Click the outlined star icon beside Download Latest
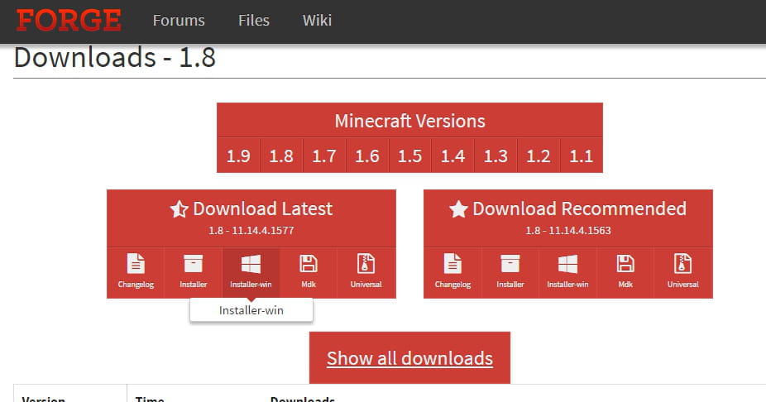 pyautogui.click(x=180, y=209)
